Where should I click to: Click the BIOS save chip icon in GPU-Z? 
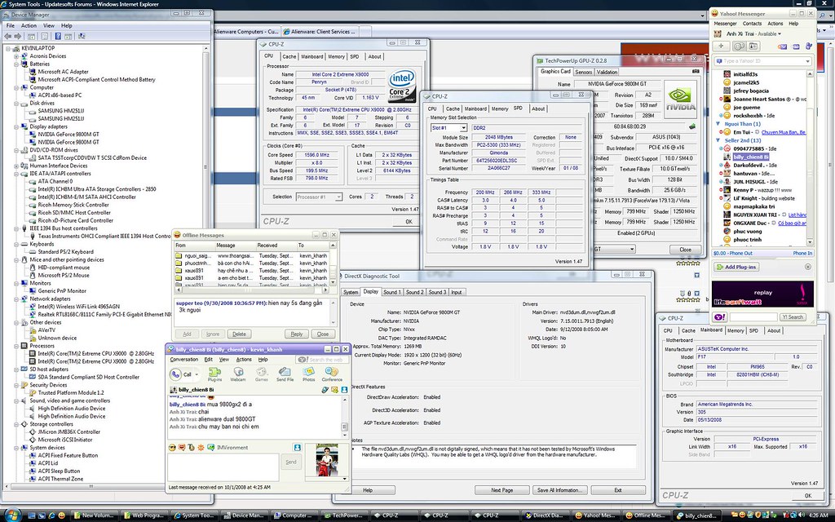point(692,126)
